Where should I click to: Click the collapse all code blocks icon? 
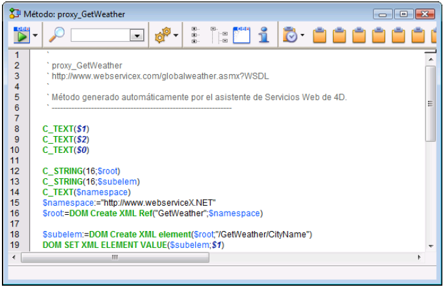coord(219,35)
